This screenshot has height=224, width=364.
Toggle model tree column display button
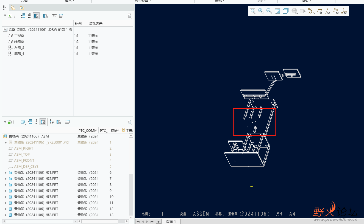pos(43,122)
